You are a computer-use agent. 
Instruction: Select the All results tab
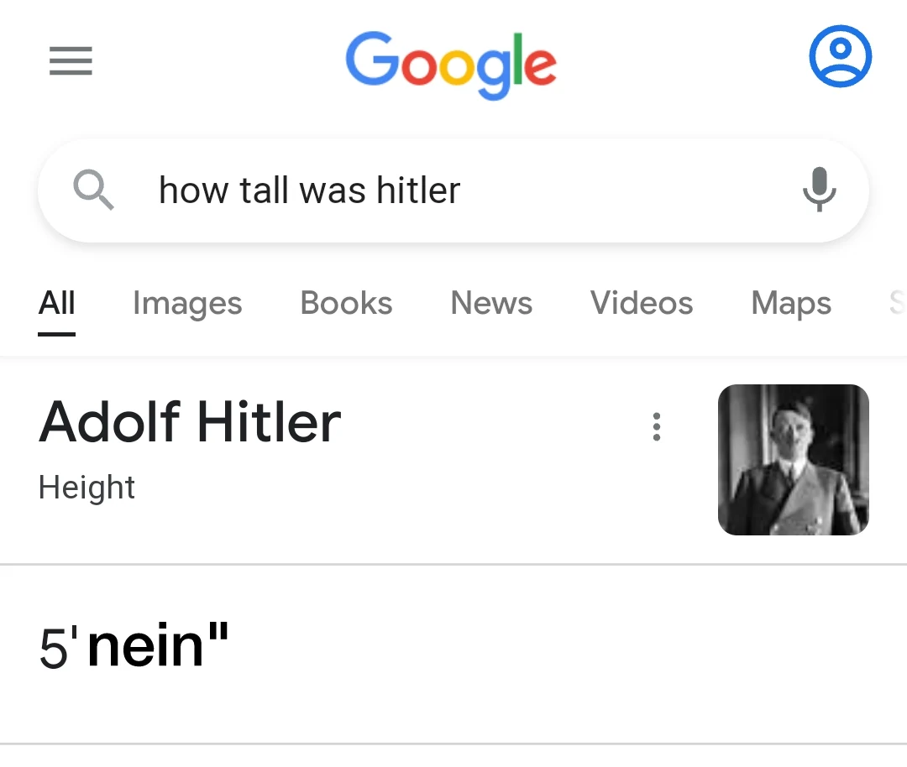coord(55,304)
